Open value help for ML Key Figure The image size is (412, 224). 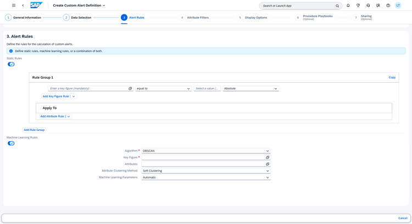click(x=268, y=157)
